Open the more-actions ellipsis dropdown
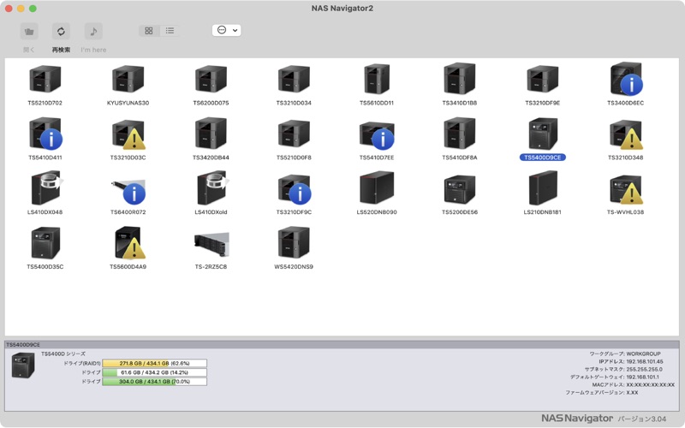The width and height of the screenshot is (685, 428). (x=226, y=30)
